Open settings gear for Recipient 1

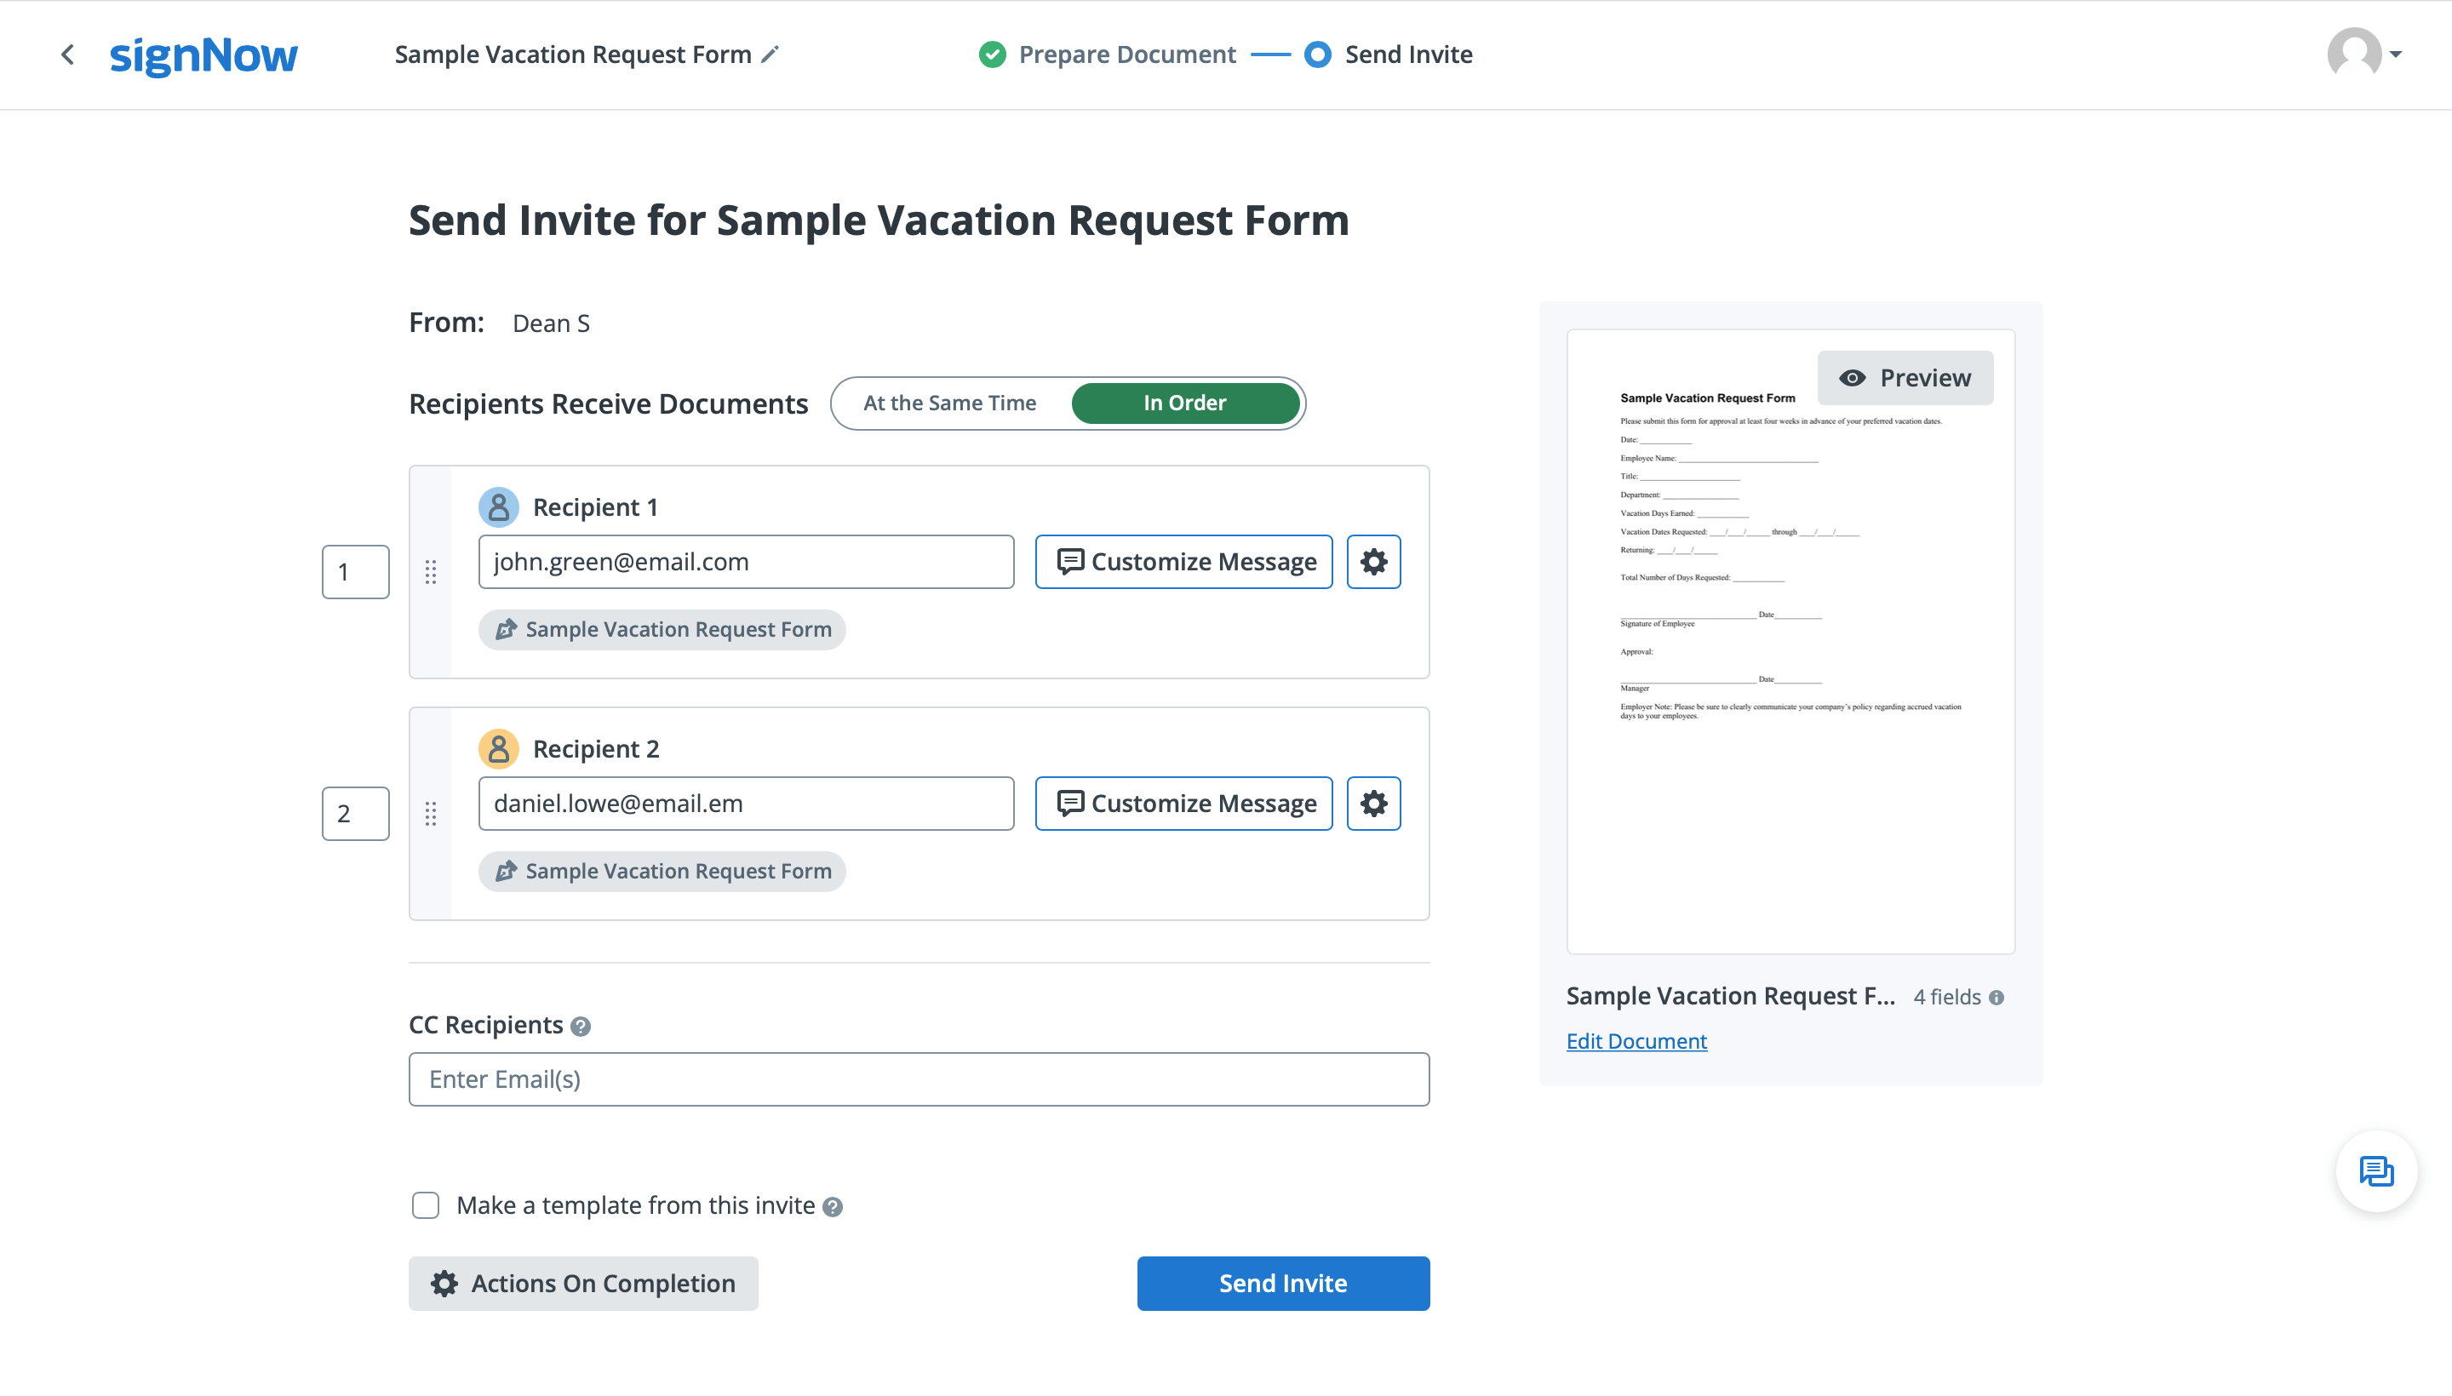[x=1373, y=561]
